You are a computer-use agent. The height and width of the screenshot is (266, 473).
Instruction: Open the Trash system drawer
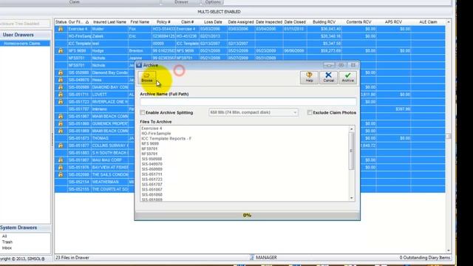tap(7, 242)
